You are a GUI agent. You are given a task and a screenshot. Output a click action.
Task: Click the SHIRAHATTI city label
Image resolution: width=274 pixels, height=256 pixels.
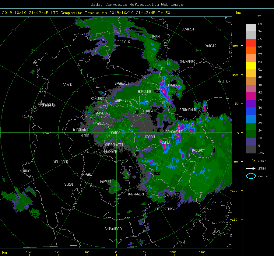click(x=114, y=145)
